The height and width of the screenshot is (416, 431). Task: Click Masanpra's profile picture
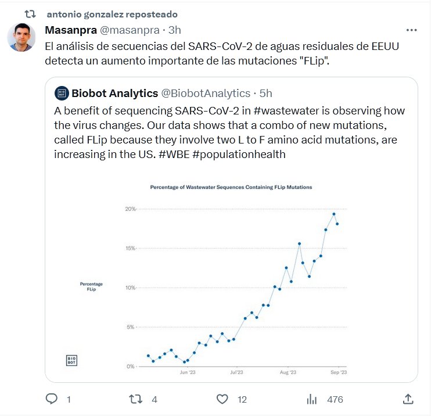tap(24, 38)
